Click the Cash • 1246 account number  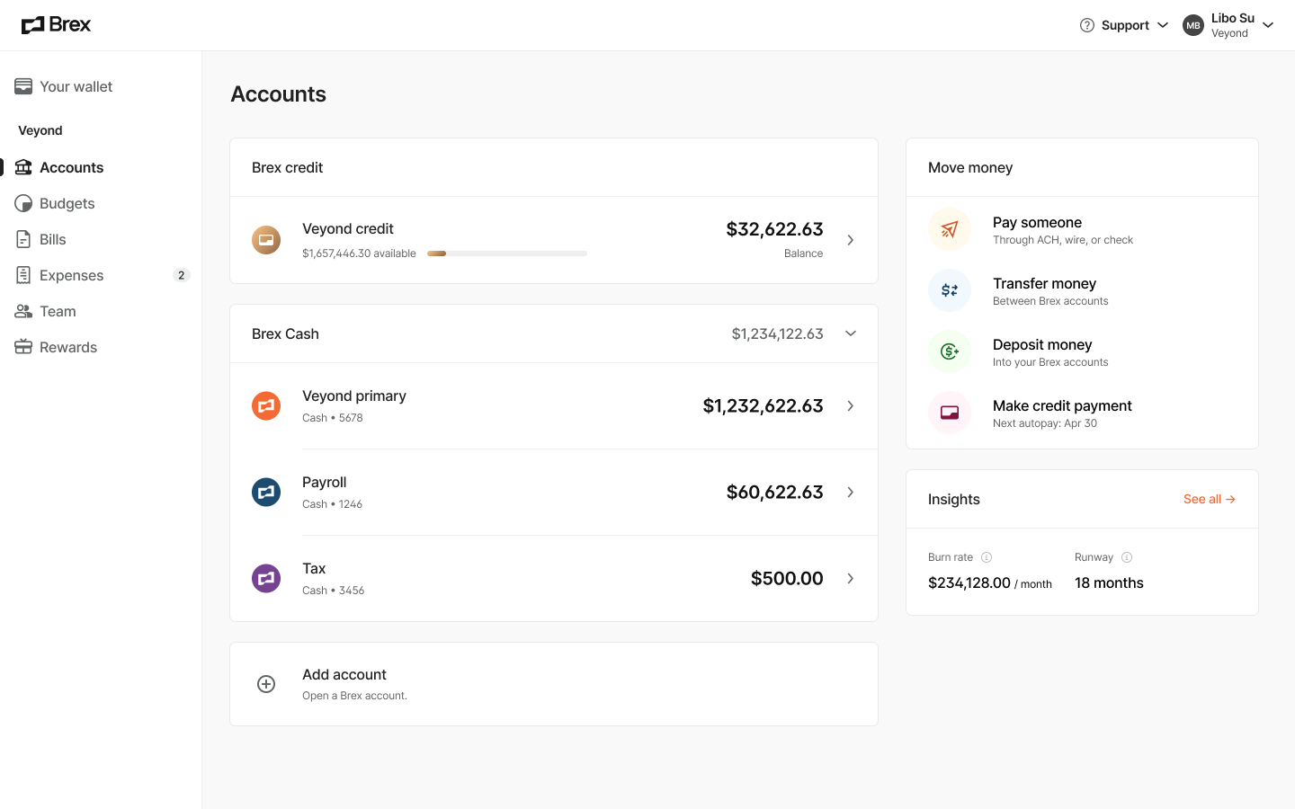333,504
